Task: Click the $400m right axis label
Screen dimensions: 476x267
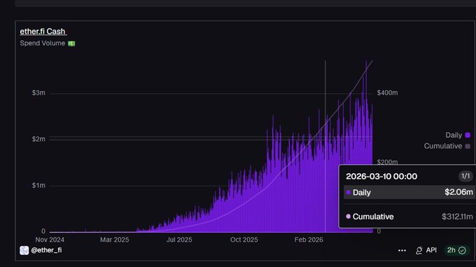Action: point(387,93)
